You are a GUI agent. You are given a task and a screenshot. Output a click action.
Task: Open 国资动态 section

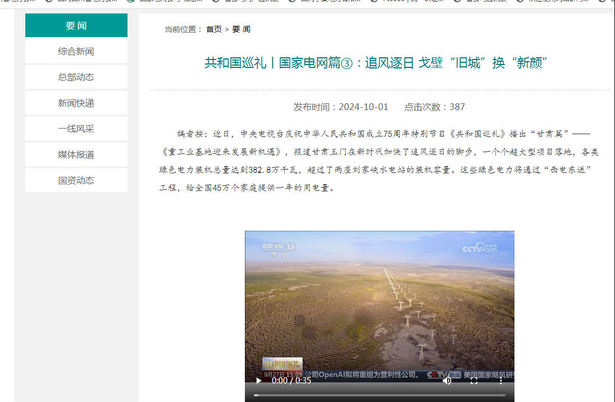click(76, 180)
